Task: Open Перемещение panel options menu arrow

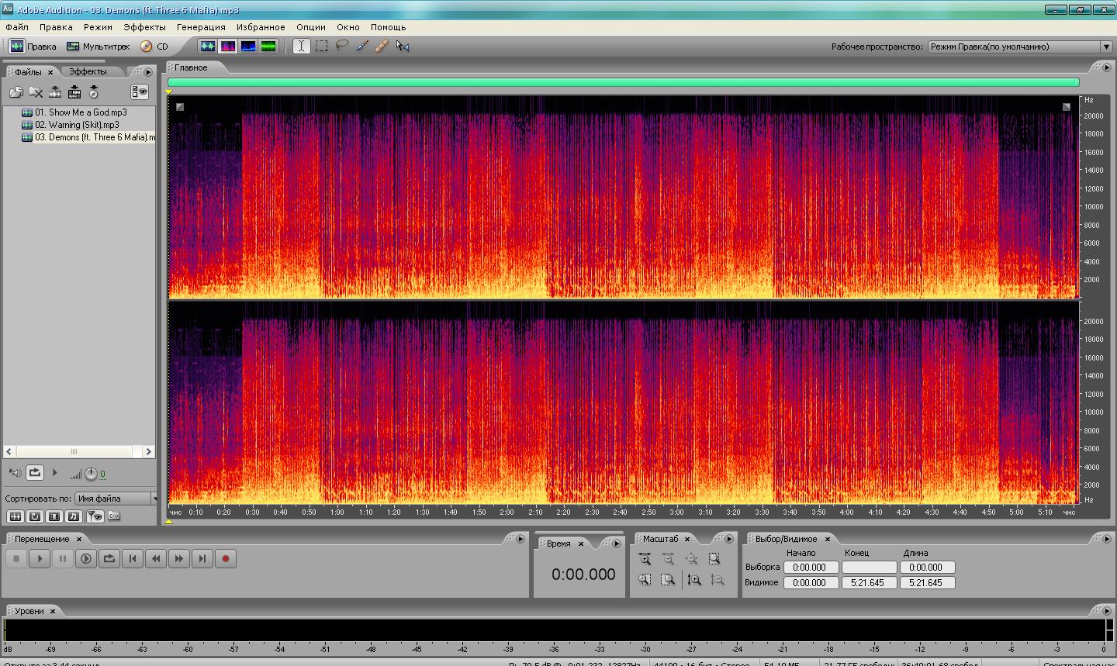Action: [520, 539]
